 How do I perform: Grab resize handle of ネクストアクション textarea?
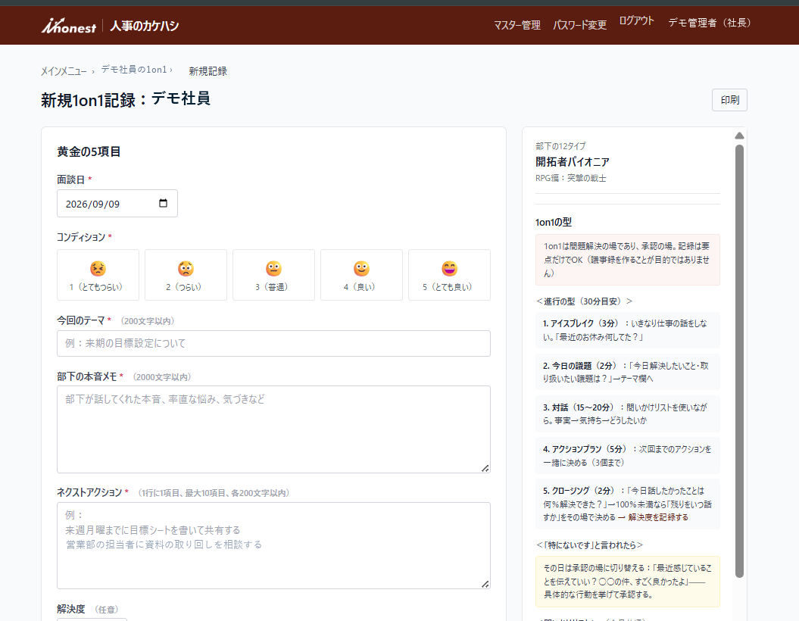(x=485, y=585)
